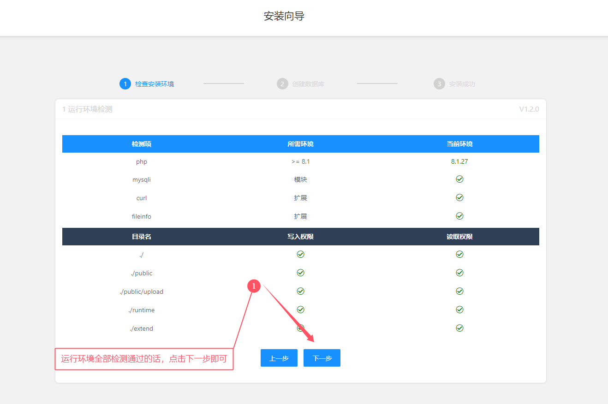Click the 检测项 column header
This screenshot has width=608, height=404.
point(142,144)
